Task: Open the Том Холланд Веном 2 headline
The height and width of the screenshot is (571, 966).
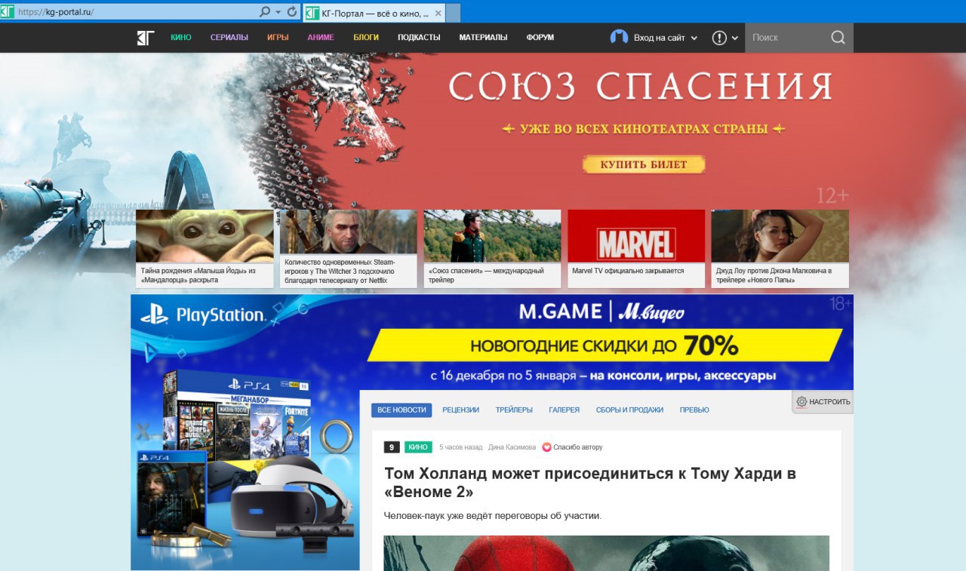Action: [x=590, y=483]
